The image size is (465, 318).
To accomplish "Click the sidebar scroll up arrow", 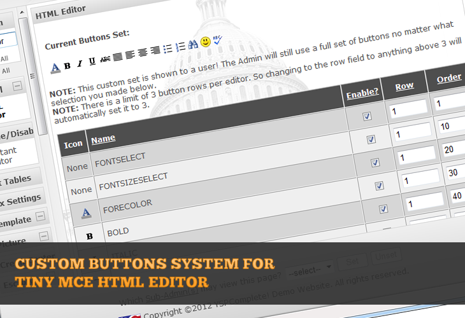I will point(22,13).
